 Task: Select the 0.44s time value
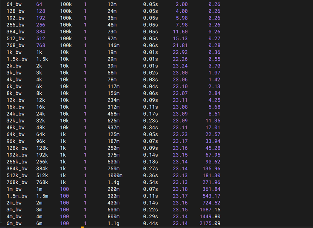click(151, 223)
